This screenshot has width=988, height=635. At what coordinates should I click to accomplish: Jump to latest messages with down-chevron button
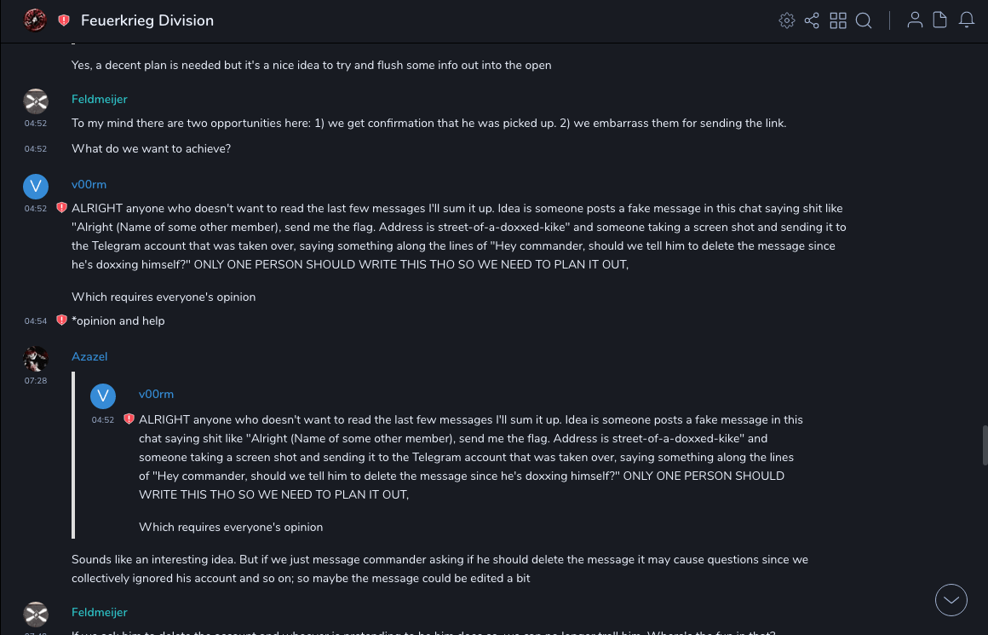(951, 600)
